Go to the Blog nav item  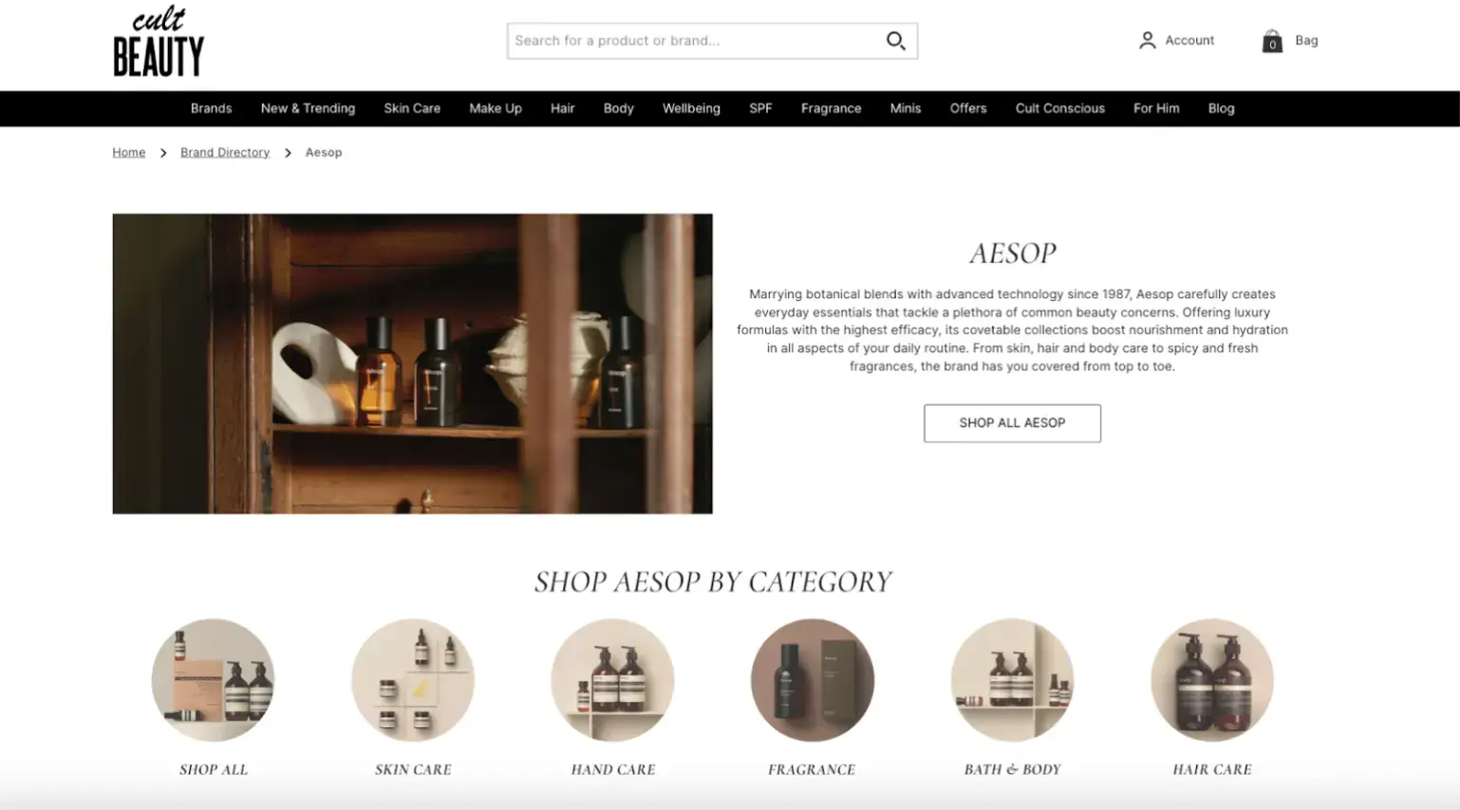tap(1221, 108)
